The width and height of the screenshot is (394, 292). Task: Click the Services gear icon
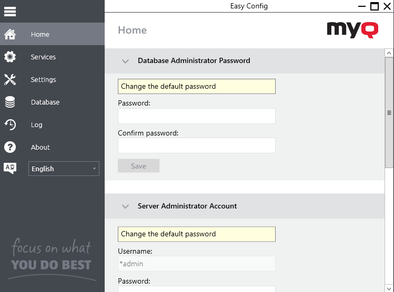(x=10, y=57)
